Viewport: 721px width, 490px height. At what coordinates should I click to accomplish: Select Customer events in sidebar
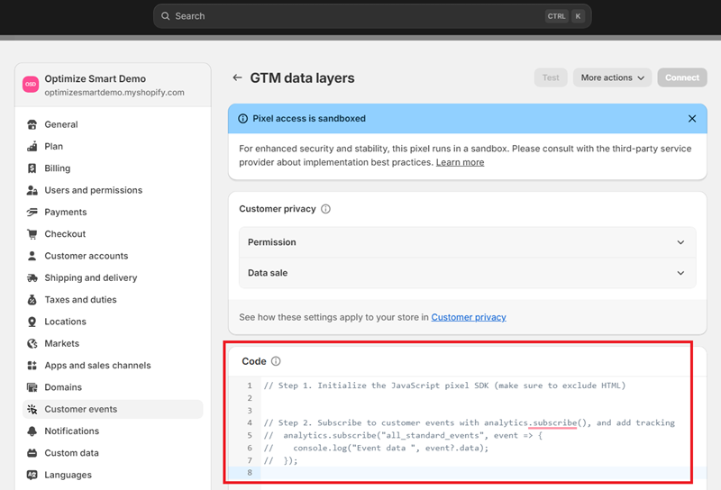pos(113,409)
